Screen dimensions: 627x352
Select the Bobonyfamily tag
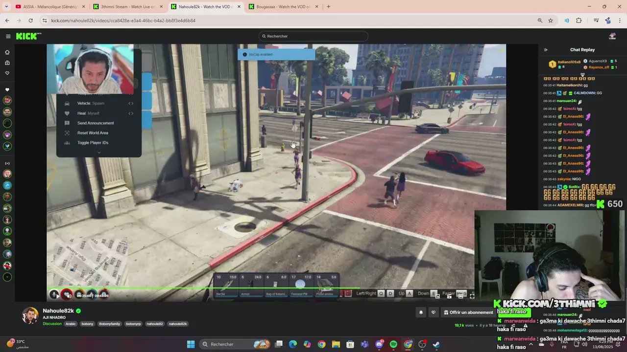point(109,324)
